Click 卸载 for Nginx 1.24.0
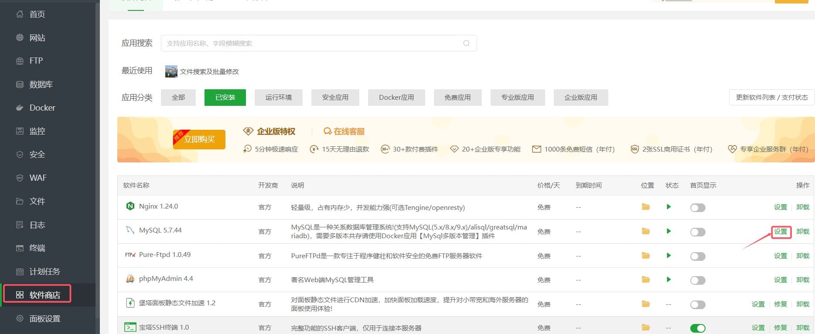 click(803, 207)
